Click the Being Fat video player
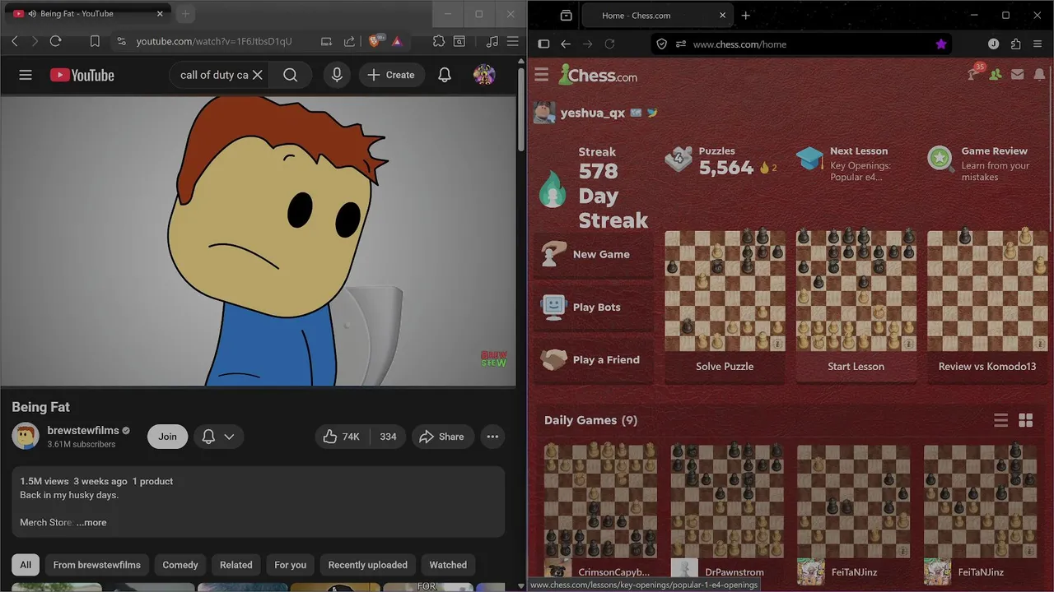This screenshot has width=1054, height=592. tap(259, 241)
